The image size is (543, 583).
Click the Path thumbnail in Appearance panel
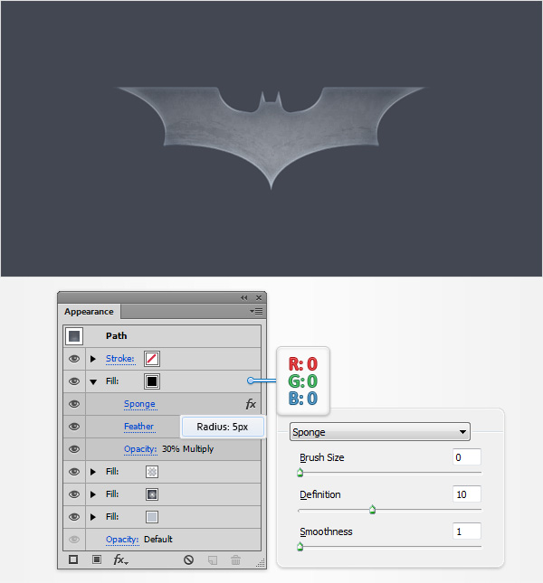coord(74,335)
